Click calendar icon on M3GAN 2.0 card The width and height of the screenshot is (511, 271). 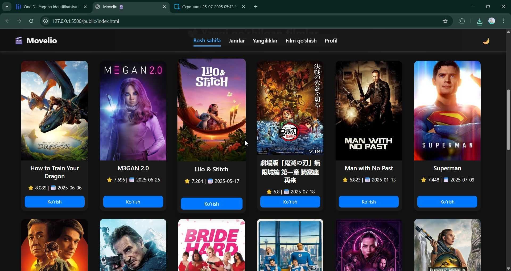(131, 180)
